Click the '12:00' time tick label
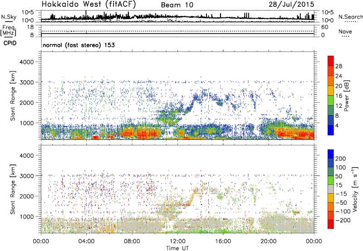 tap(177, 241)
